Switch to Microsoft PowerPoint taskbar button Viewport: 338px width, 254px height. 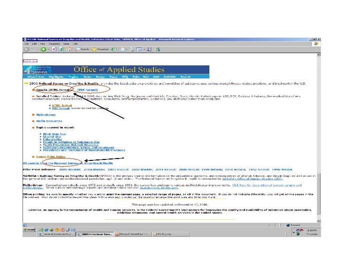click(x=132, y=234)
